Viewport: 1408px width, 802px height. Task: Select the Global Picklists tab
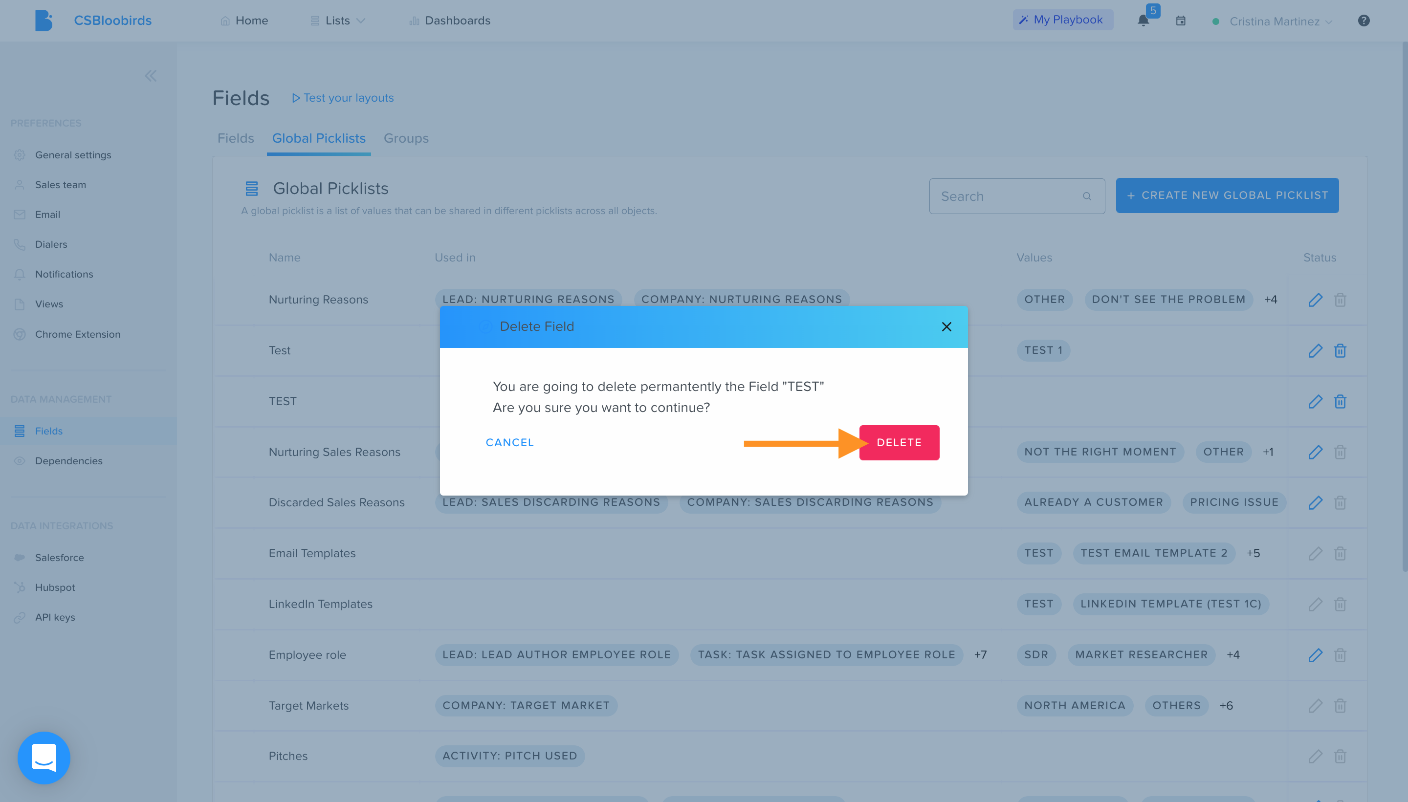pyautogui.click(x=319, y=138)
